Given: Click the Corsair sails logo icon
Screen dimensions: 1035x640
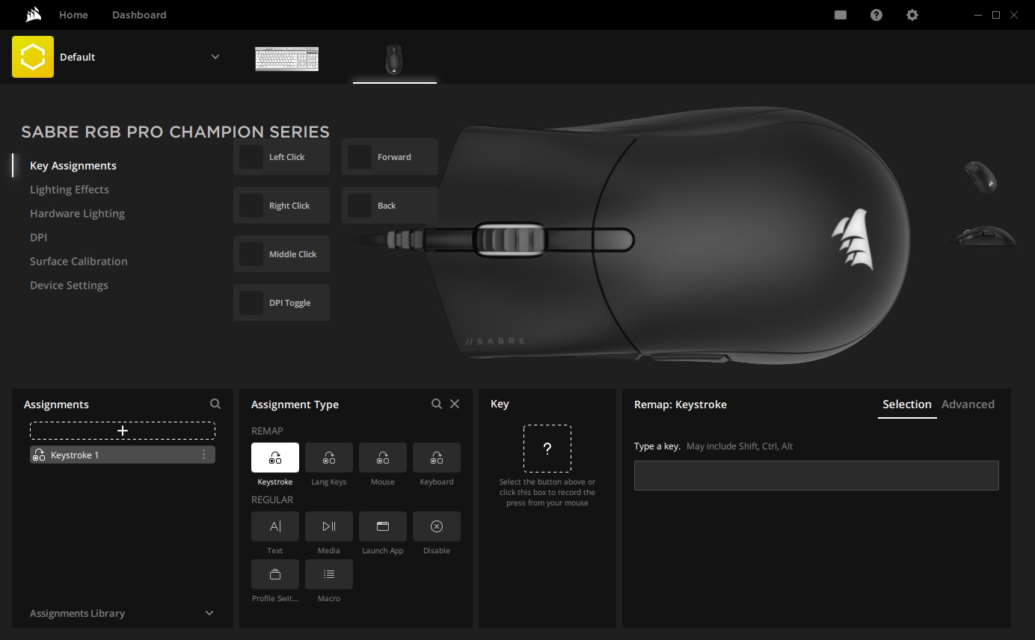Looking at the screenshot, I should click(x=33, y=15).
